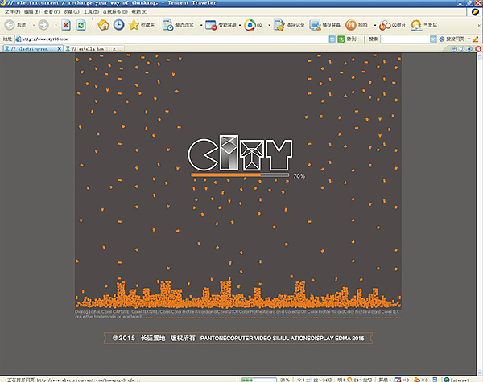Expand the toolbar overflow chevron at far right
Image resolution: width=483 pixels, height=382 pixels.
tap(479, 25)
